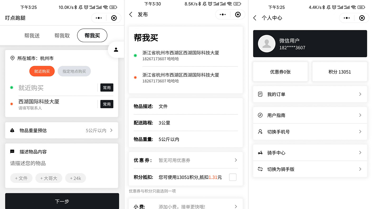Tap the location pin beside 所在城市
Image resolution: width=372 pixels, height=209 pixels.
pos(12,58)
